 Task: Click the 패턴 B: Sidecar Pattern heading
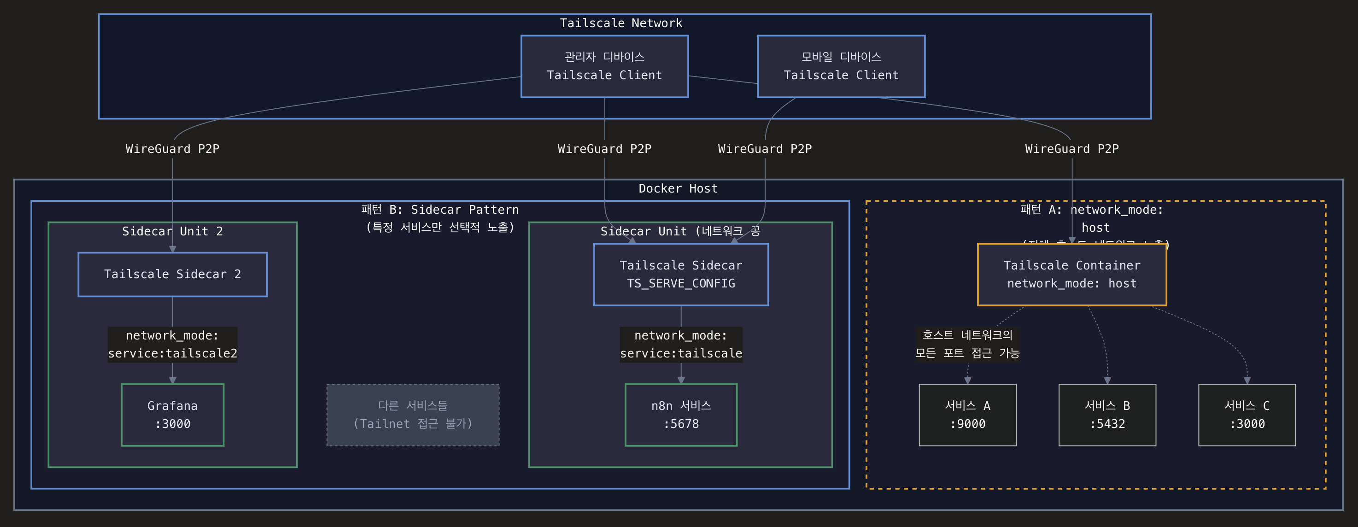pyautogui.click(x=440, y=210)
